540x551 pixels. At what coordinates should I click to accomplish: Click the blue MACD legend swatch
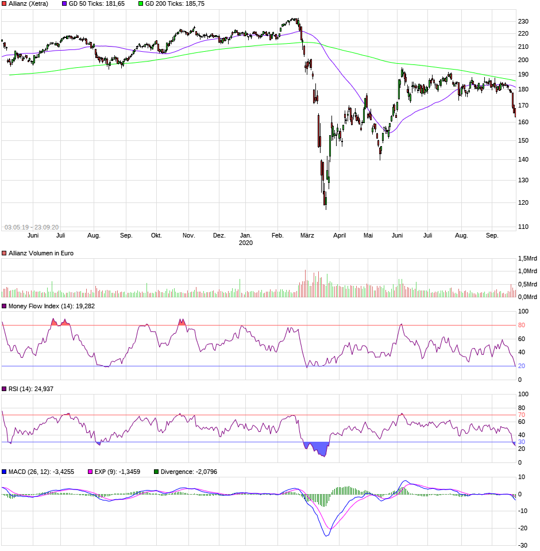4,472
